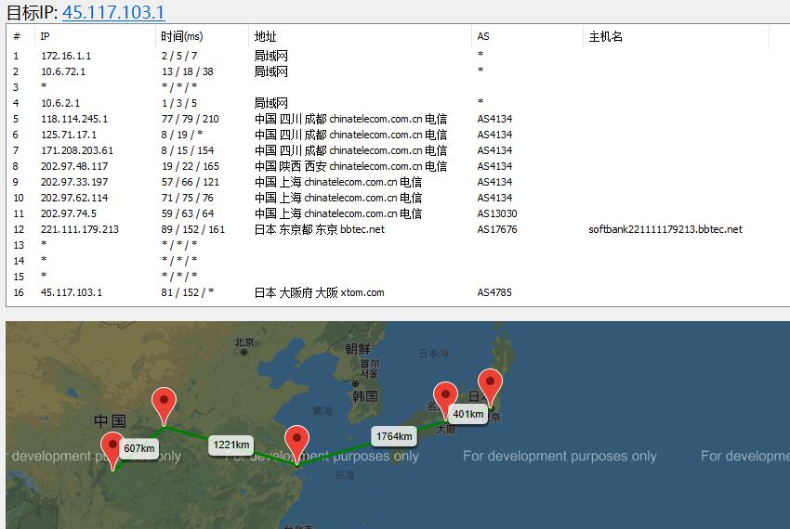This screenshot has height=529, width=790.
Task: Click the IP column header
Action: [95, 36]
